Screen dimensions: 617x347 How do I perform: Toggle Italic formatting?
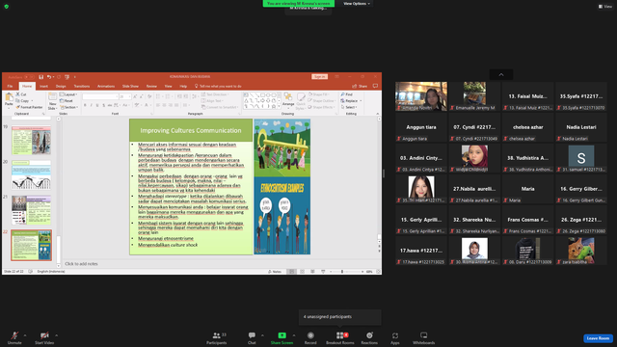click(x=92, y=105)
